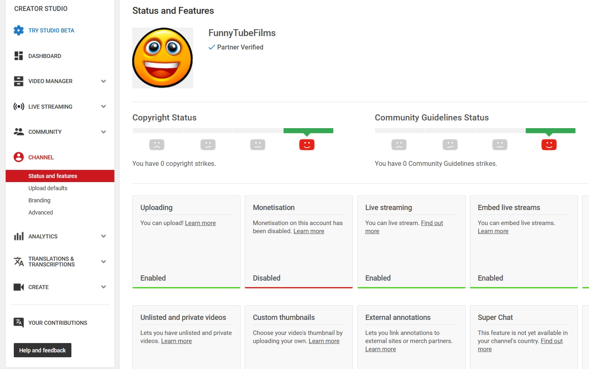This screenshot has width=589, height=369.
Task: Click Learn more in Monetisation card
Action: (309, 231)
